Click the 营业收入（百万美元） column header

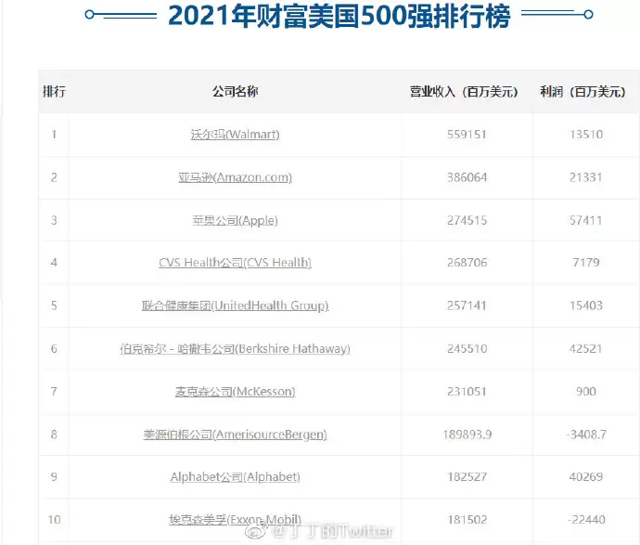(464, 92)
